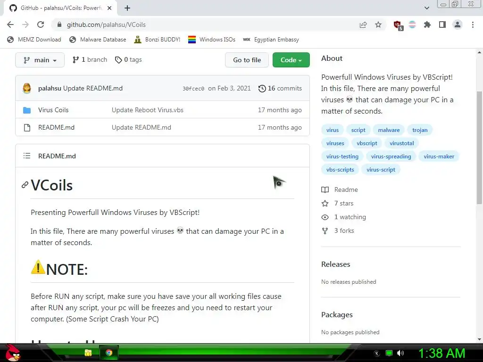Click the browser forward arrow
483x362 pixels.
[x=25, y=25]
